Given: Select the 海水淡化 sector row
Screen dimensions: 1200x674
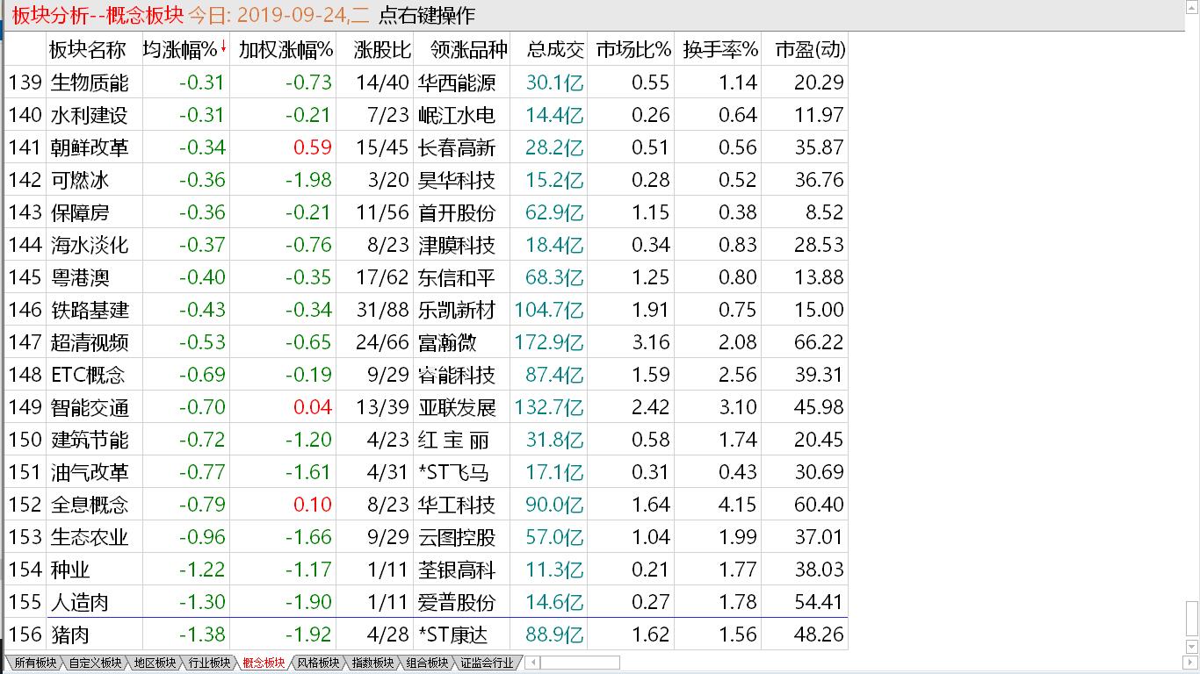Looking at the screenshot, I should click(x=426, y=245).
